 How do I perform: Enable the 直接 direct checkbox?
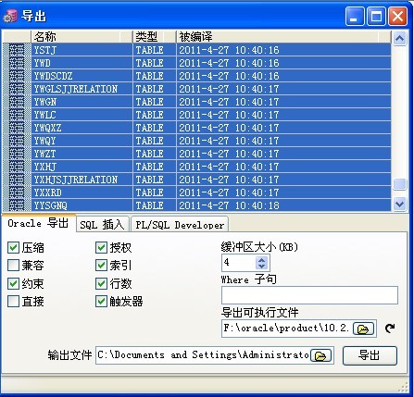[x=13, y=301]
